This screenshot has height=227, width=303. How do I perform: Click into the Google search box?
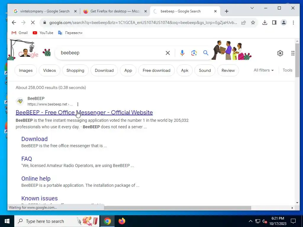pos(112,53)
